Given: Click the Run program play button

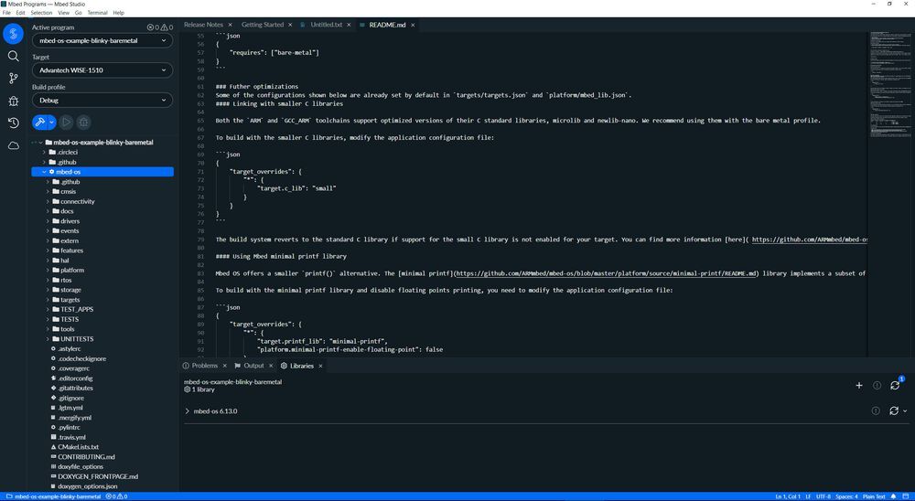Looking at the screenshot, I should click(67, 122).
